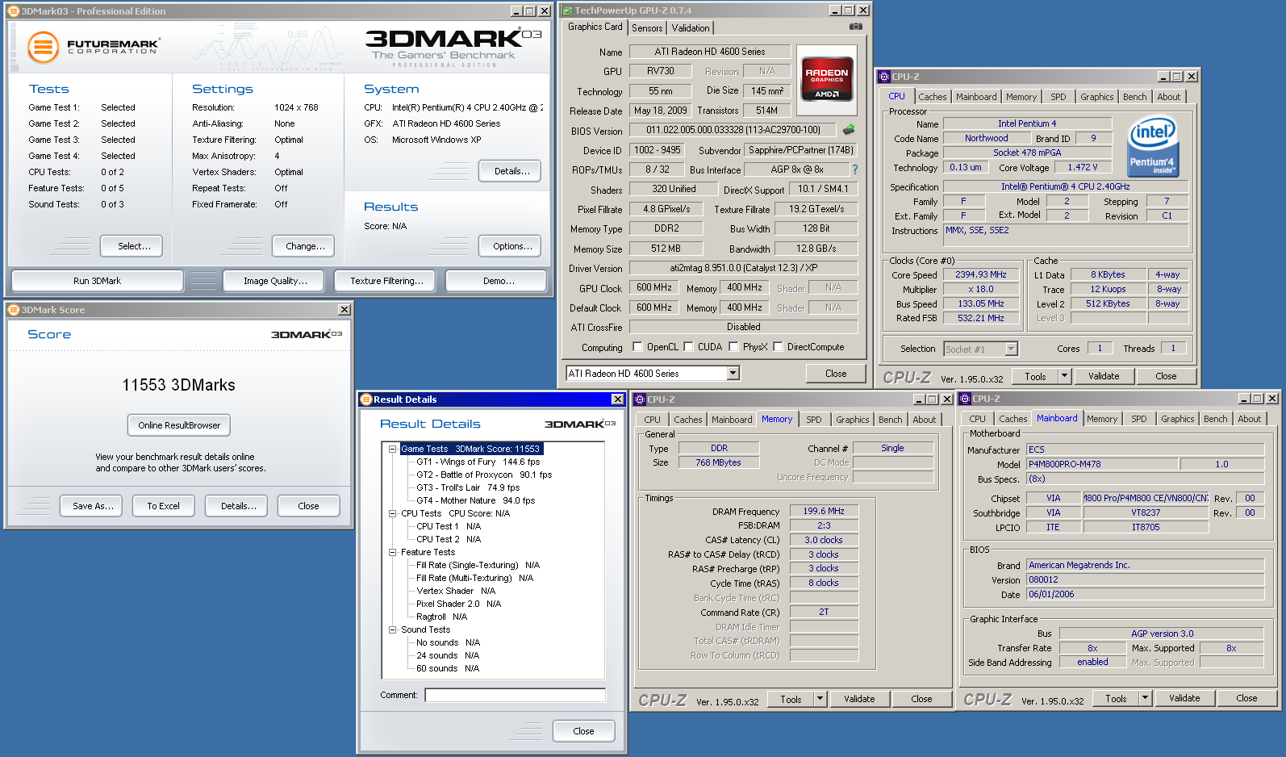
Task: Click the Change button under Settings
Action: [x=305, y=246]
